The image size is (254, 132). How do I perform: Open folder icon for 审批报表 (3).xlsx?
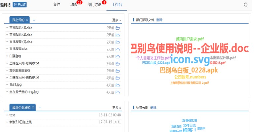click(118, 28)
